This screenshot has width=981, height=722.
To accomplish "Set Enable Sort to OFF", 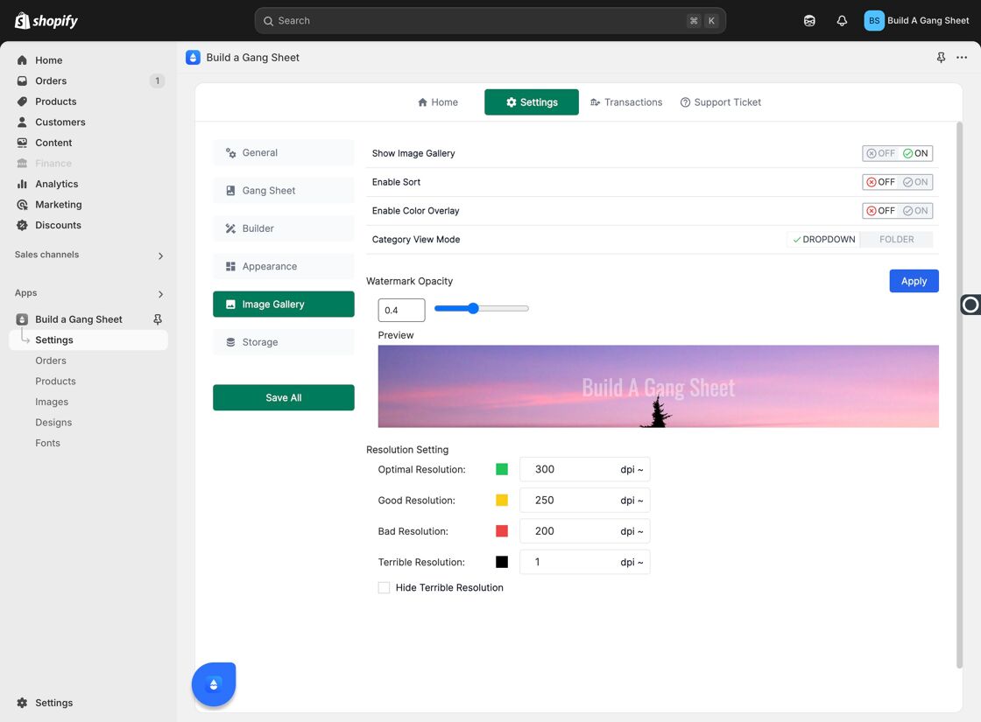I will click(880, 182).
